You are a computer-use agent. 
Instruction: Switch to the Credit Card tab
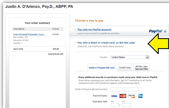pyautogui.click(x=125, y=68)
